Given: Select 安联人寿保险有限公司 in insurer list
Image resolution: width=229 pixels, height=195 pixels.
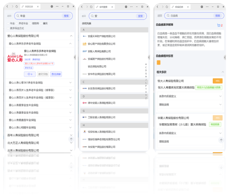Looking at the screenshot, I should pyautogui.click(x=114, y=51).
